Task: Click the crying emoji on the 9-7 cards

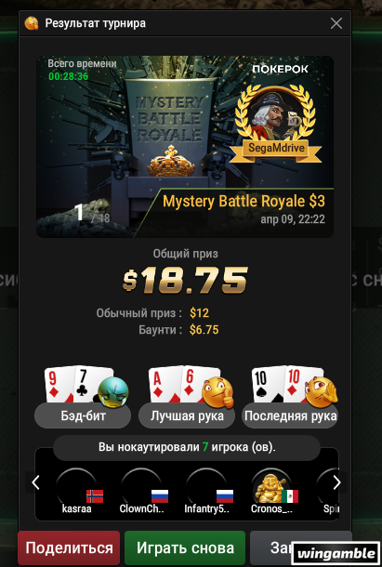Action: tap(113, 392)
